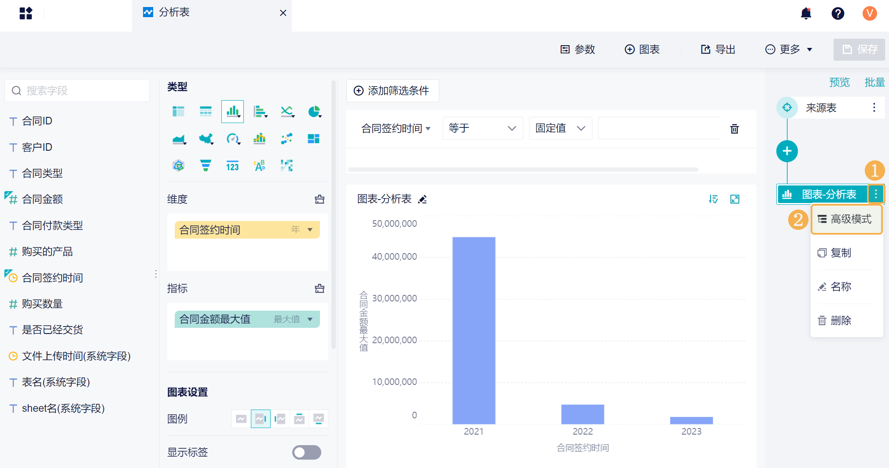This screenshot has height=468, width=889.
Task: Open the help question mark
Action: pyautogui.click(x=838, y=14)
